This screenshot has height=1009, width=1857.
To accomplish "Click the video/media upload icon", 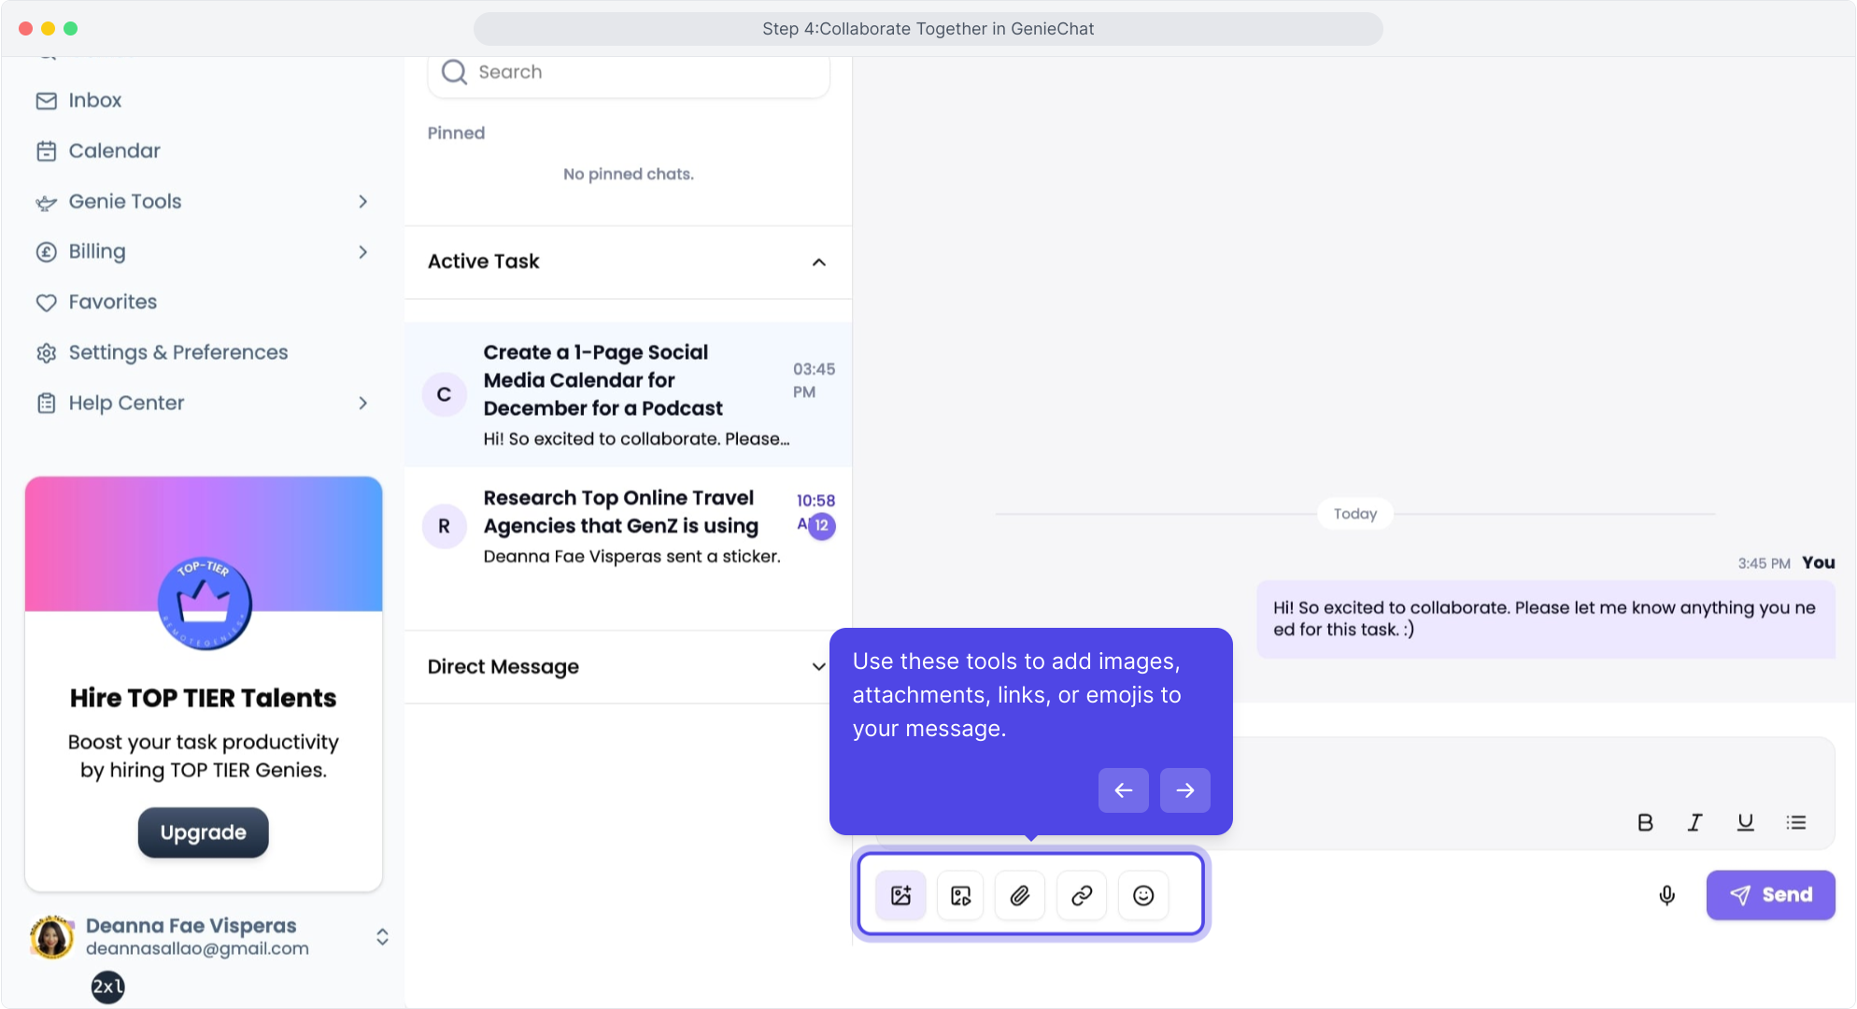I will tap(960, 895).
